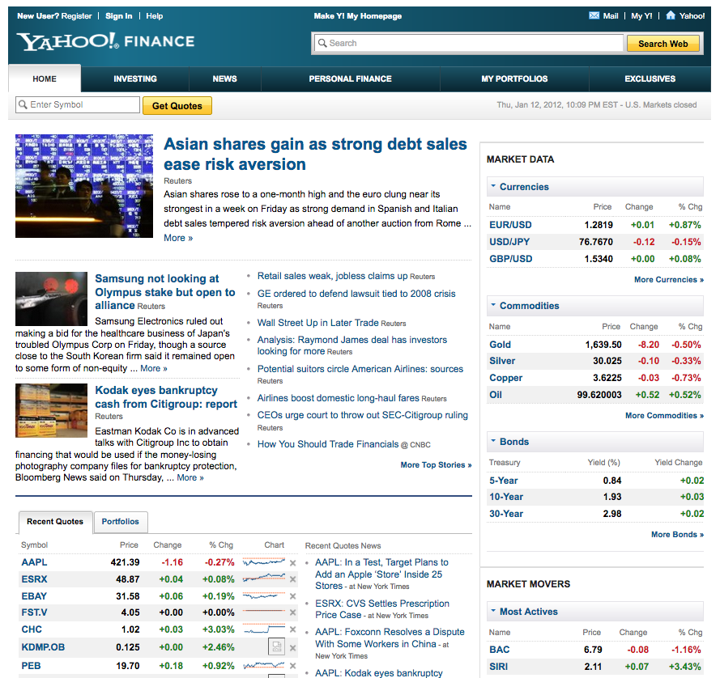Click the Sign In link
This screenshot has width=720, height=678.
(x=119, y=16)
